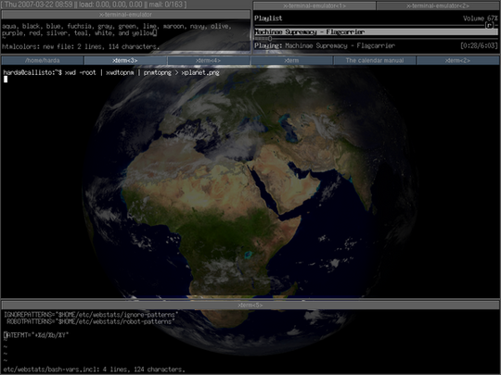Click the Volume 67% indicator
The height and width of the screenshot is (375, 501).
(x=481, y=19)
